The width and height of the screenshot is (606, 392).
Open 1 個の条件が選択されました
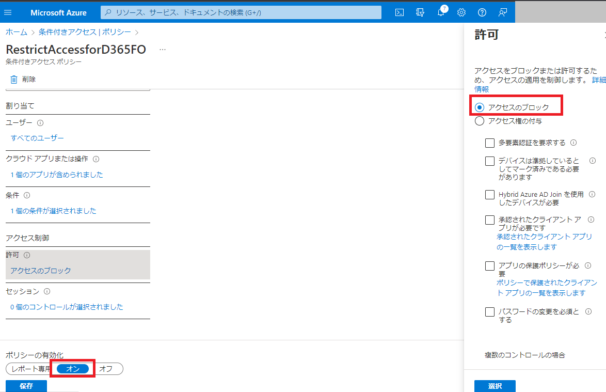click(x=53, y=211)
